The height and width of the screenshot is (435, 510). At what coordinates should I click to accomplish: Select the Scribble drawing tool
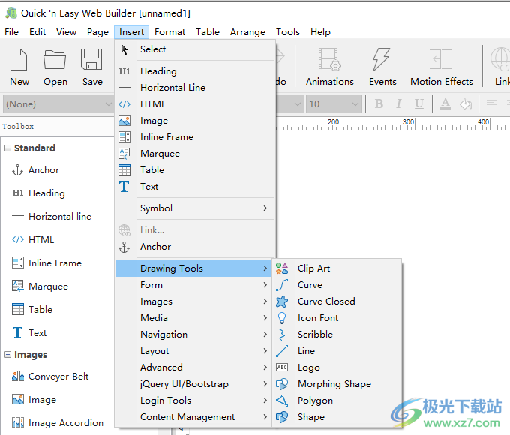(x=337, y=334)
